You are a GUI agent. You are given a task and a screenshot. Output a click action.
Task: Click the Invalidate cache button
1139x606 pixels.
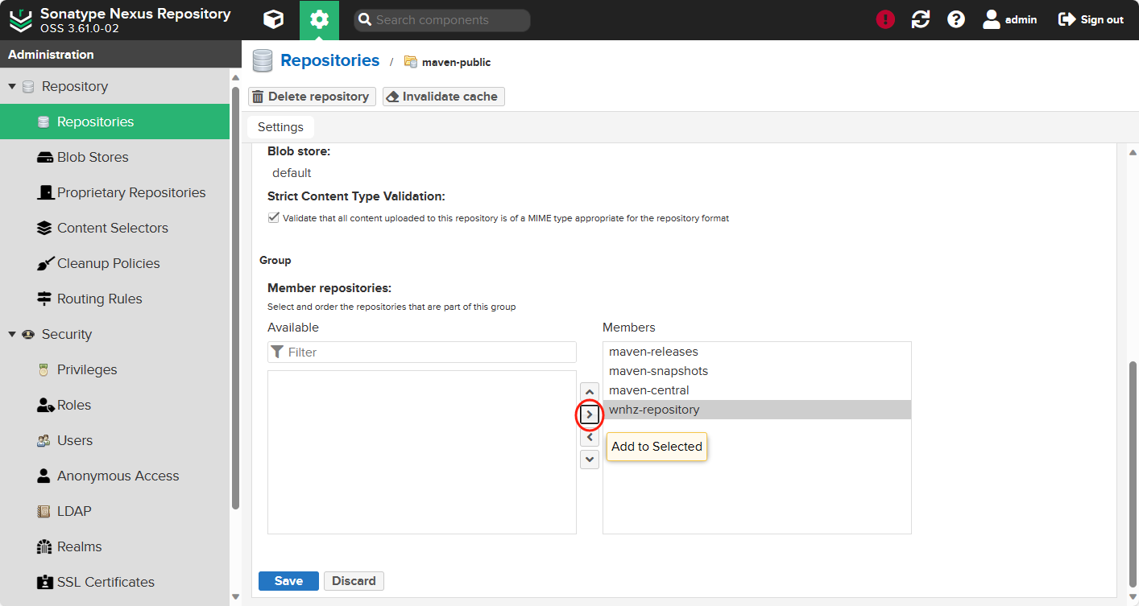(x=444, y=97)
